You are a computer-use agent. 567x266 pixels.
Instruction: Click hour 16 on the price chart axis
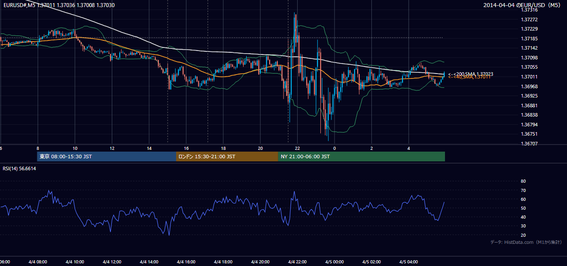[186, 149]
